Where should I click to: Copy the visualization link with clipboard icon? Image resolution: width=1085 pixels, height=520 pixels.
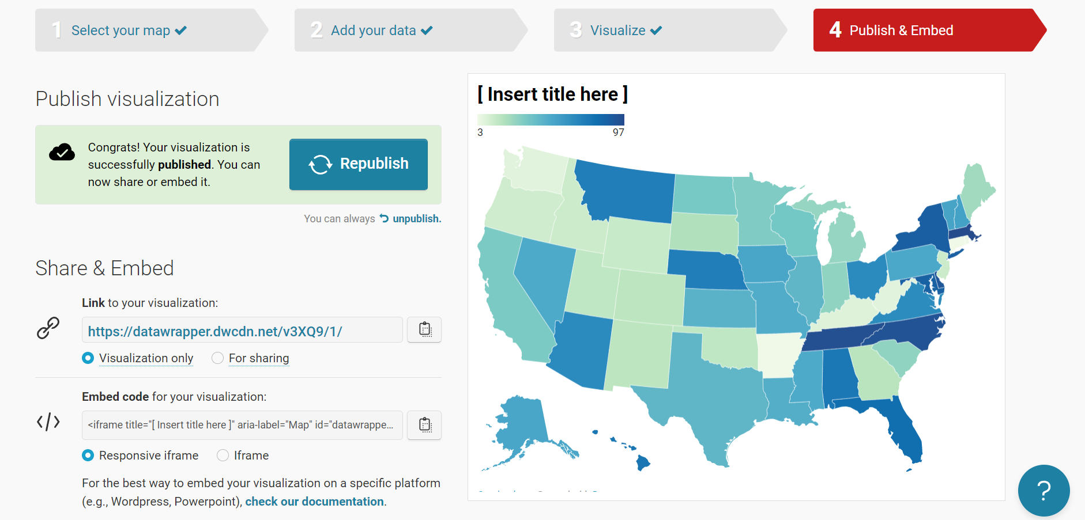tap(424, 329)
